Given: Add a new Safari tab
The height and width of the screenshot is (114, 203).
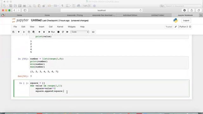Looking at the screenshot, I should [x=201, y=15].
